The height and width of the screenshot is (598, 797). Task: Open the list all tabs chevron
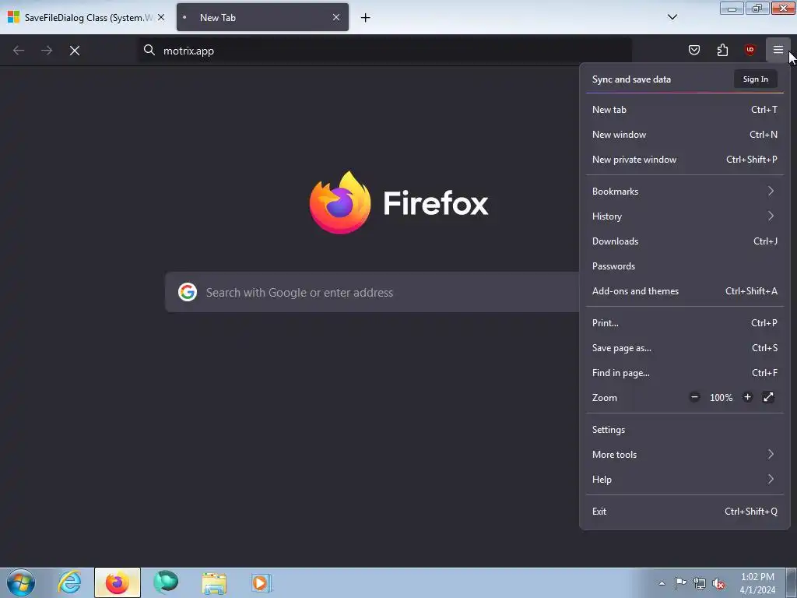tap(672, 17)
